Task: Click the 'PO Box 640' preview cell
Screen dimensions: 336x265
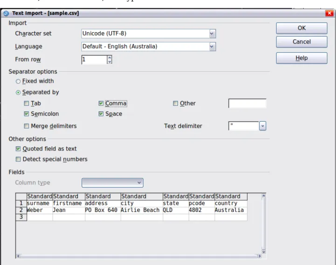Action: tap(103, 210)
